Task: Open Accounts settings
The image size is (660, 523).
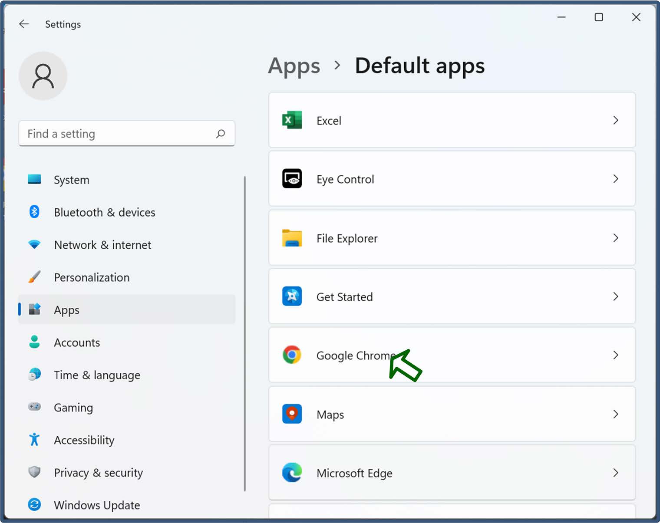Action: (77, 342)
